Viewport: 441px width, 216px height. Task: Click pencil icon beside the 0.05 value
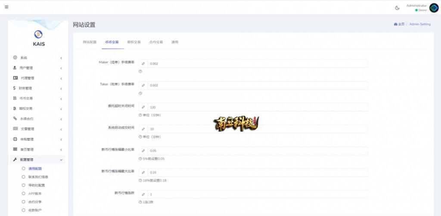tap(143, 151)
